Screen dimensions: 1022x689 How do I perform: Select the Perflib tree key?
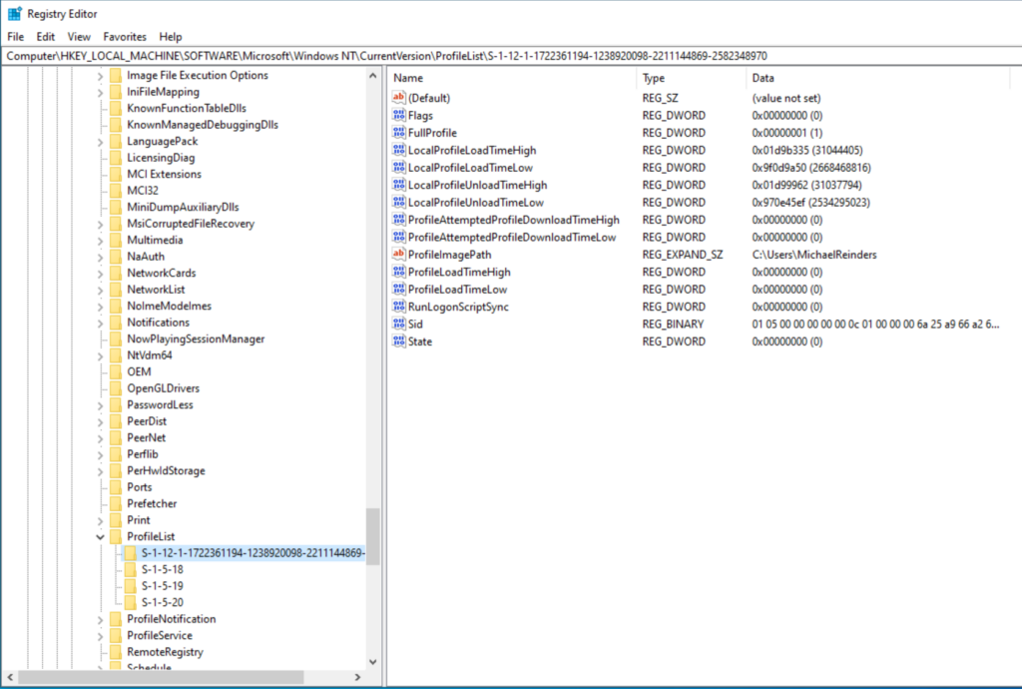[142, 454]
